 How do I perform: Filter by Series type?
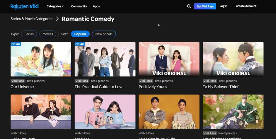[29, 34]
